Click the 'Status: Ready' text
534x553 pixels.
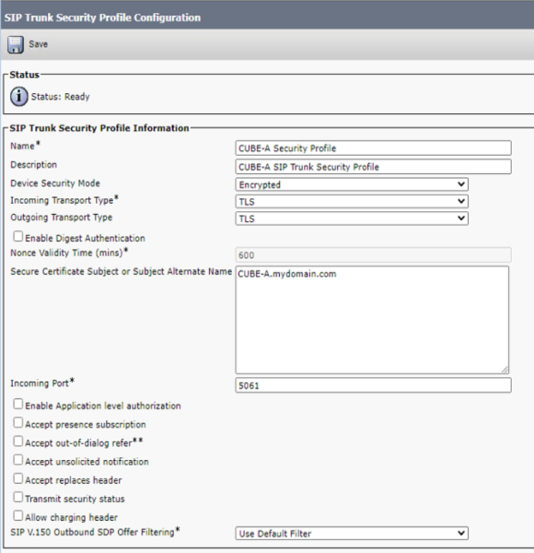click(60, 97)
